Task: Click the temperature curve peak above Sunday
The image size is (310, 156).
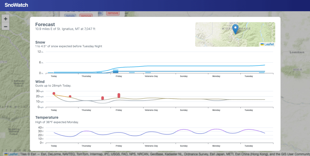Action: 184,129
